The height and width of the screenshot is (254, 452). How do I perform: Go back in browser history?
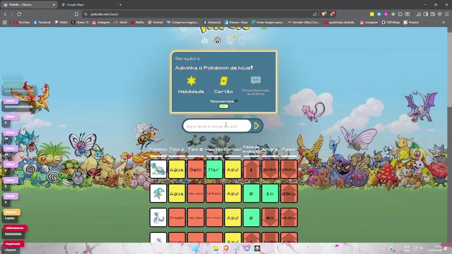[x=5, y=14]
